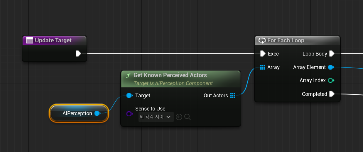Click the AIPerception variable output pin
Screen dimensions: 363x152
coord(97,113)
